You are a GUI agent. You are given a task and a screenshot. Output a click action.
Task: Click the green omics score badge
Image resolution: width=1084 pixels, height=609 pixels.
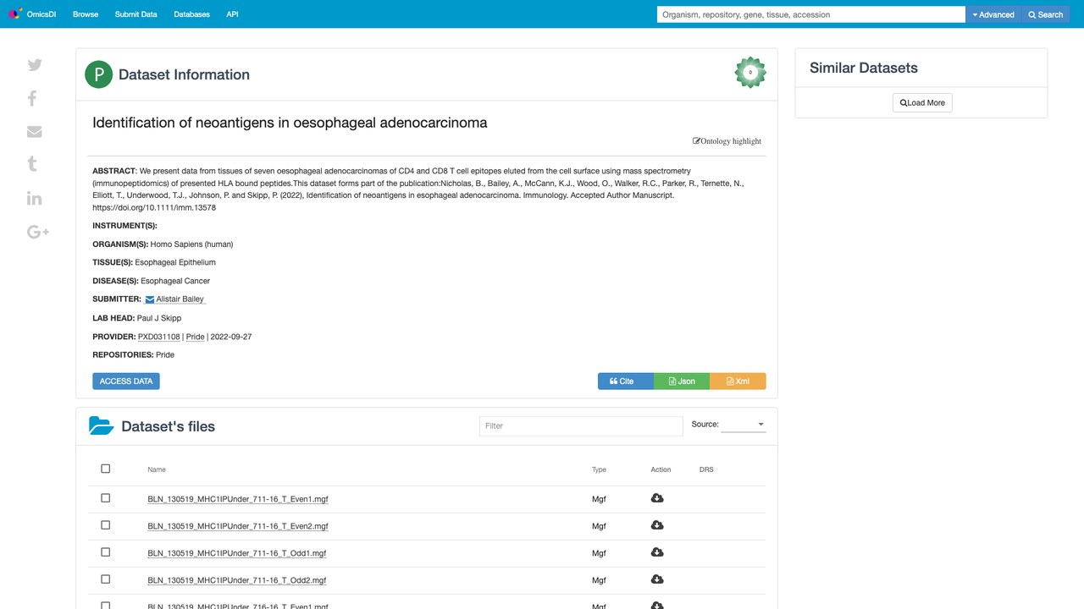pos(750,73)
